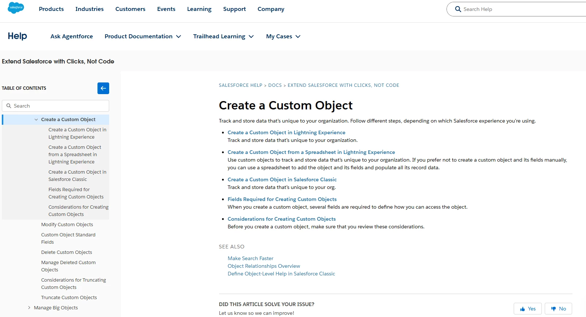Select Delete Custom Objects in sidebar
The height and width of the screenshot is (317, 586).
tap(66, 252)
